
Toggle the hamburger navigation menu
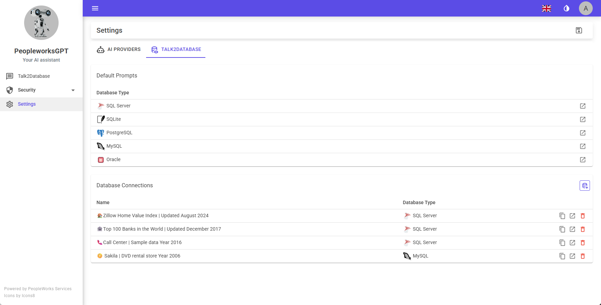pos(95,8)
